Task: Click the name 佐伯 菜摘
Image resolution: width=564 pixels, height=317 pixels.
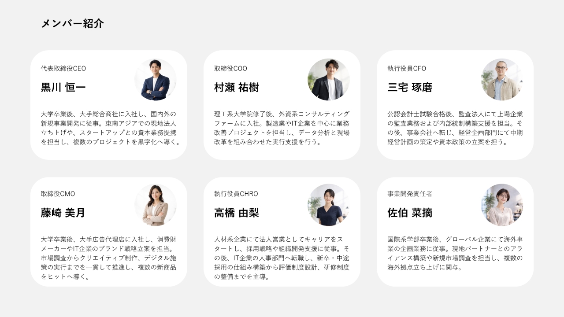Action: pos(410,213)
